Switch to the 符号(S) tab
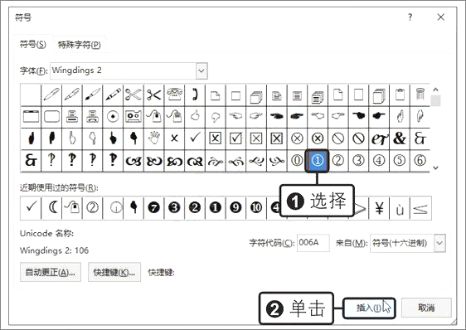The width and height of the screenshot is (466, 330). [x=32, y=45]
